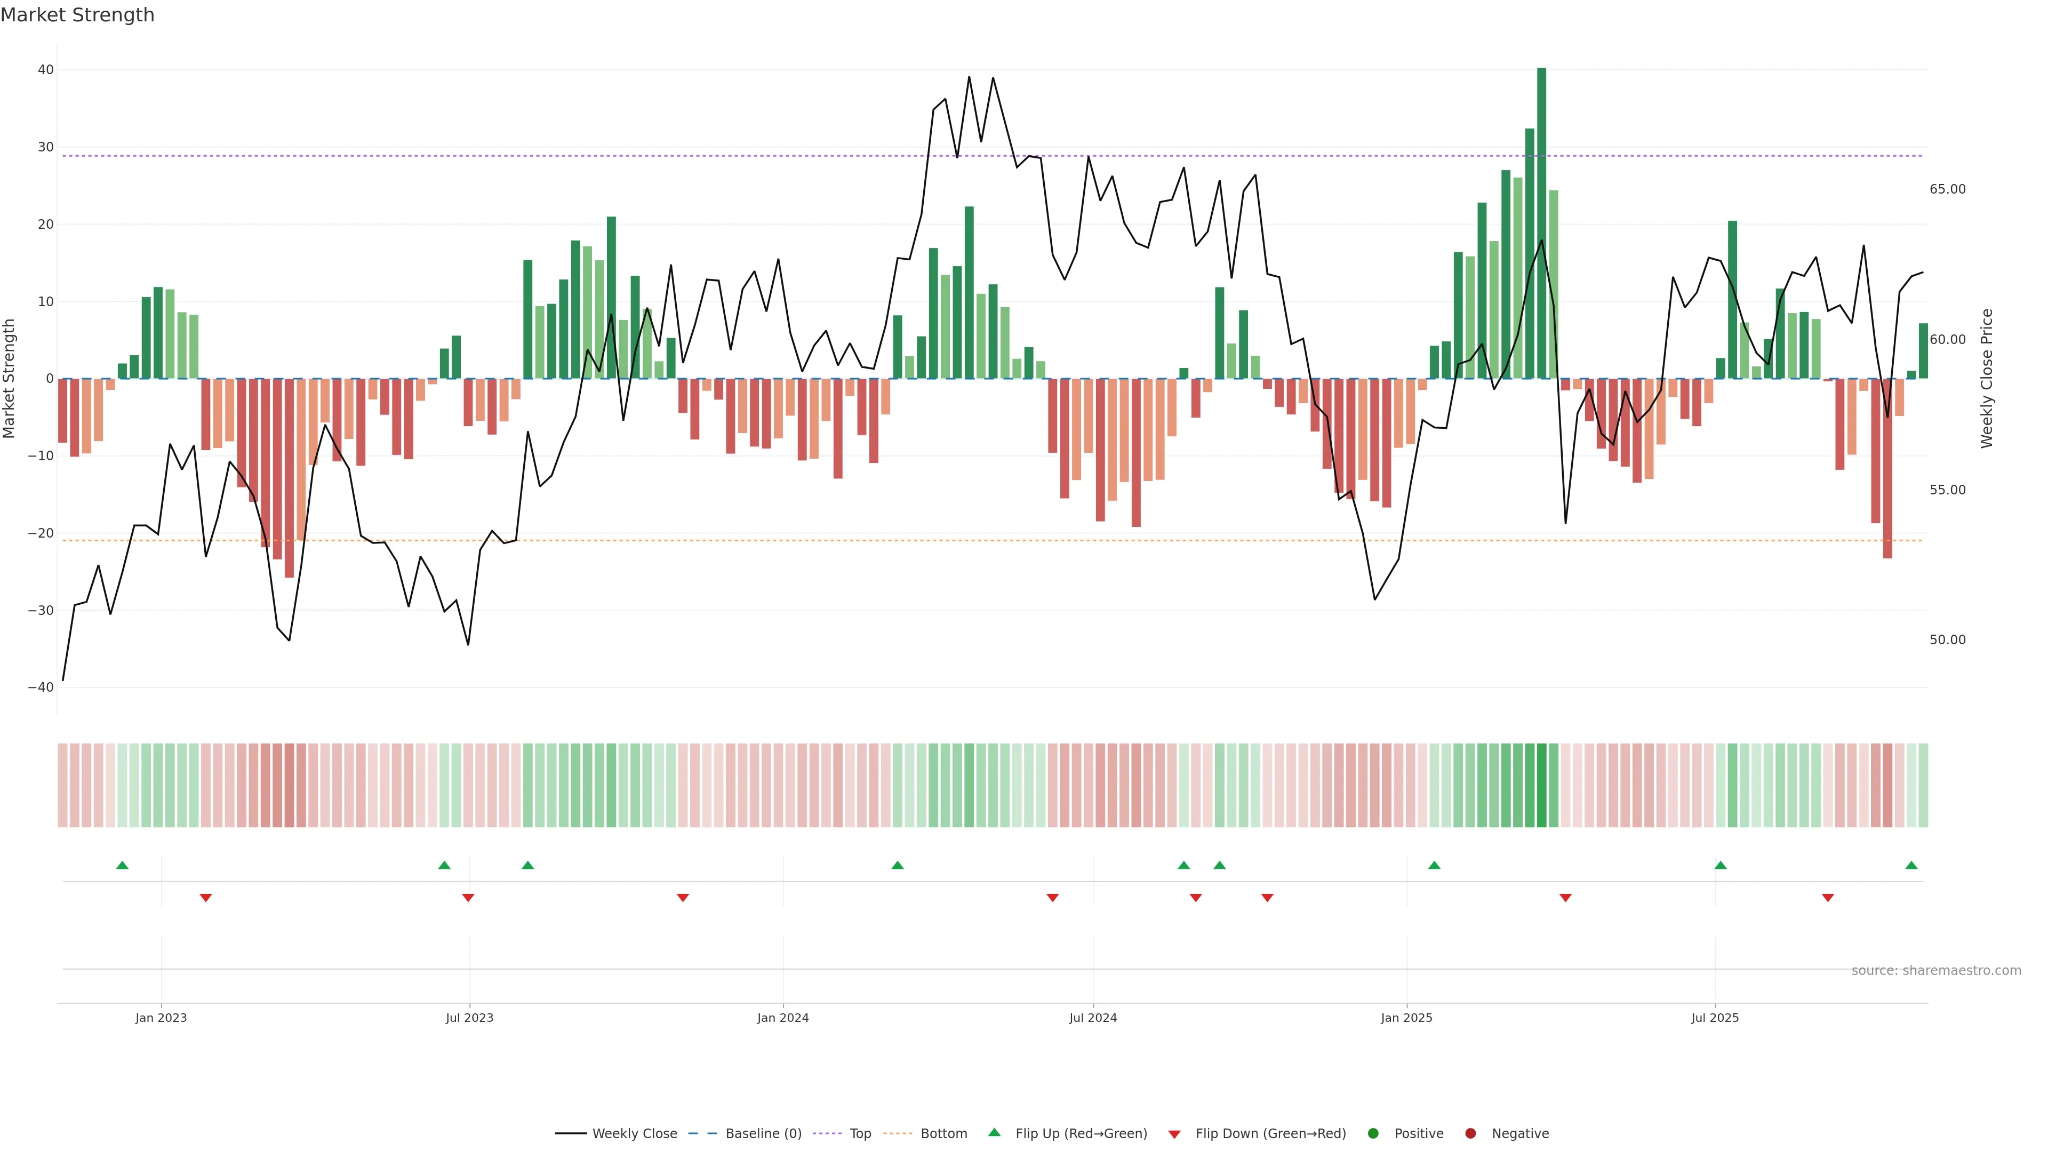
Task: Click the red flip-down marker at Jul 2023
Action: (x=468, y=898)
